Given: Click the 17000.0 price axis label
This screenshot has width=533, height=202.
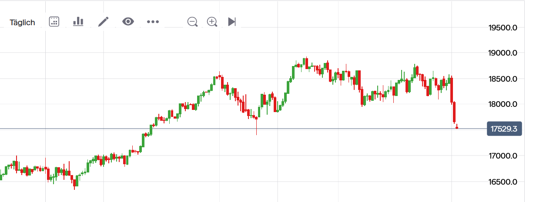Looking at the screenshot, I should pos(503,156).
